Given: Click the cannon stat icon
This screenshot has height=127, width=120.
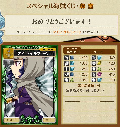Looking at the screenshot, I should click(67, 58).
